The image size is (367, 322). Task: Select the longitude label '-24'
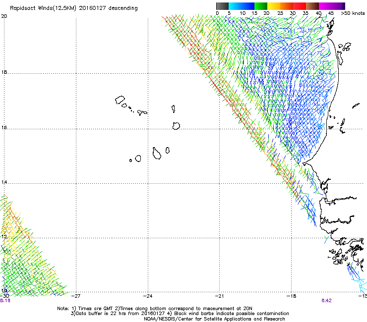[148, 296]
